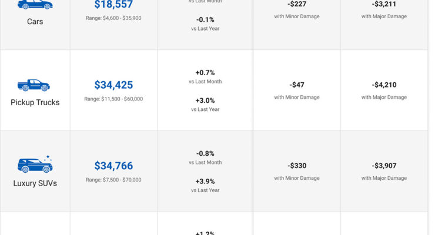Screen dimensions: 435x235
Task: Select the Pickup Trucks label
Action: point(35,102)
